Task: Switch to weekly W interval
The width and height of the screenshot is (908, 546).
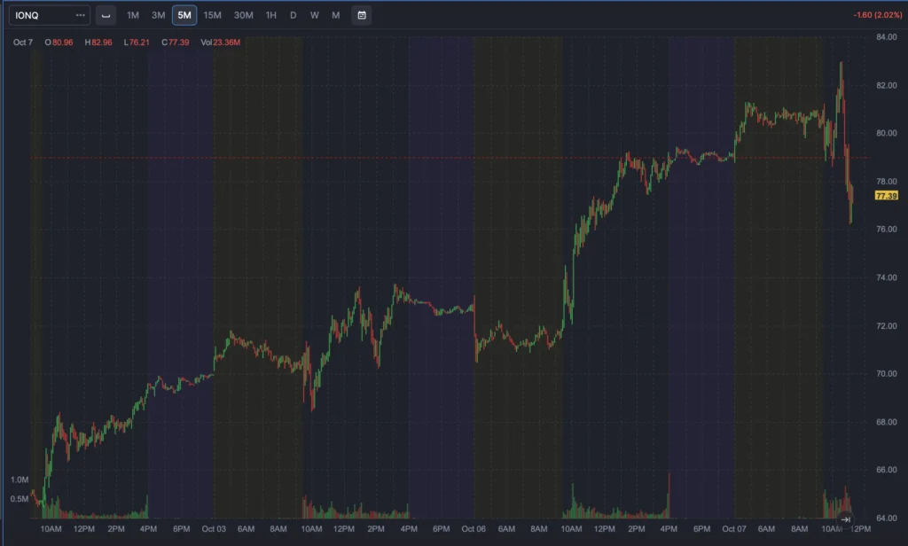Action: tap(314, 15)
